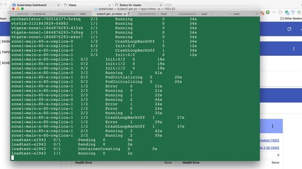Image resolution: width=302 pixels, height=169 pixels.
Task: Click the green checkmark extension icon in Chrome
Action: pos(268,12)
